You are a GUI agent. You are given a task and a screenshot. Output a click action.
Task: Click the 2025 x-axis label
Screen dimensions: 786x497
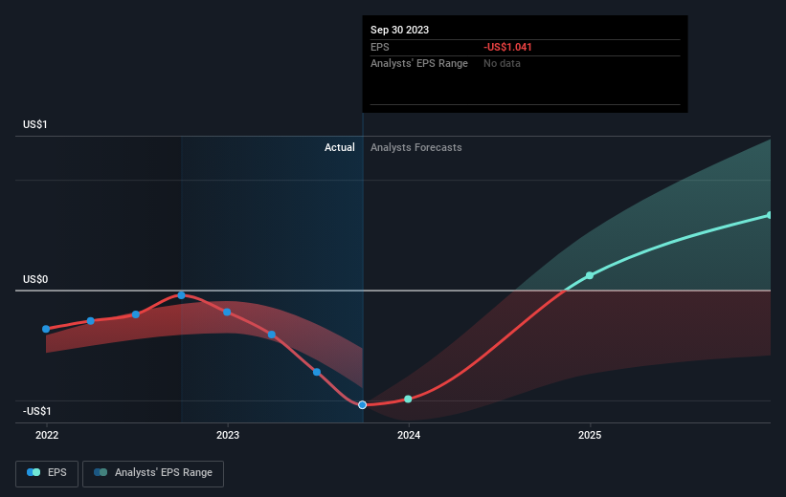[590, 435]
